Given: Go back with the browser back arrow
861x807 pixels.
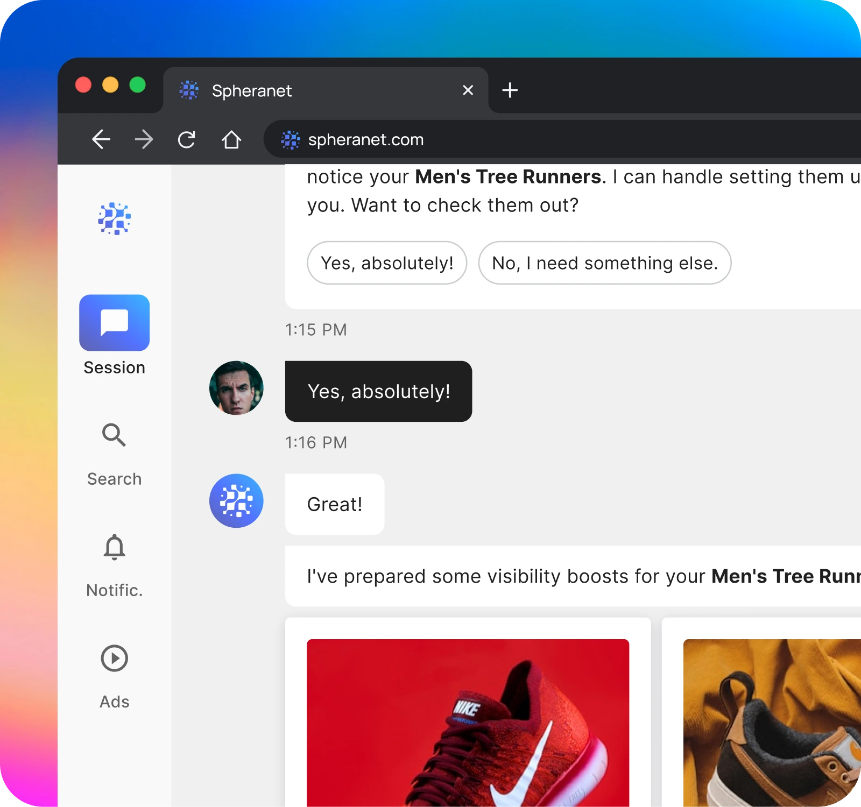Looking at the screenshot, I should 101,140.
